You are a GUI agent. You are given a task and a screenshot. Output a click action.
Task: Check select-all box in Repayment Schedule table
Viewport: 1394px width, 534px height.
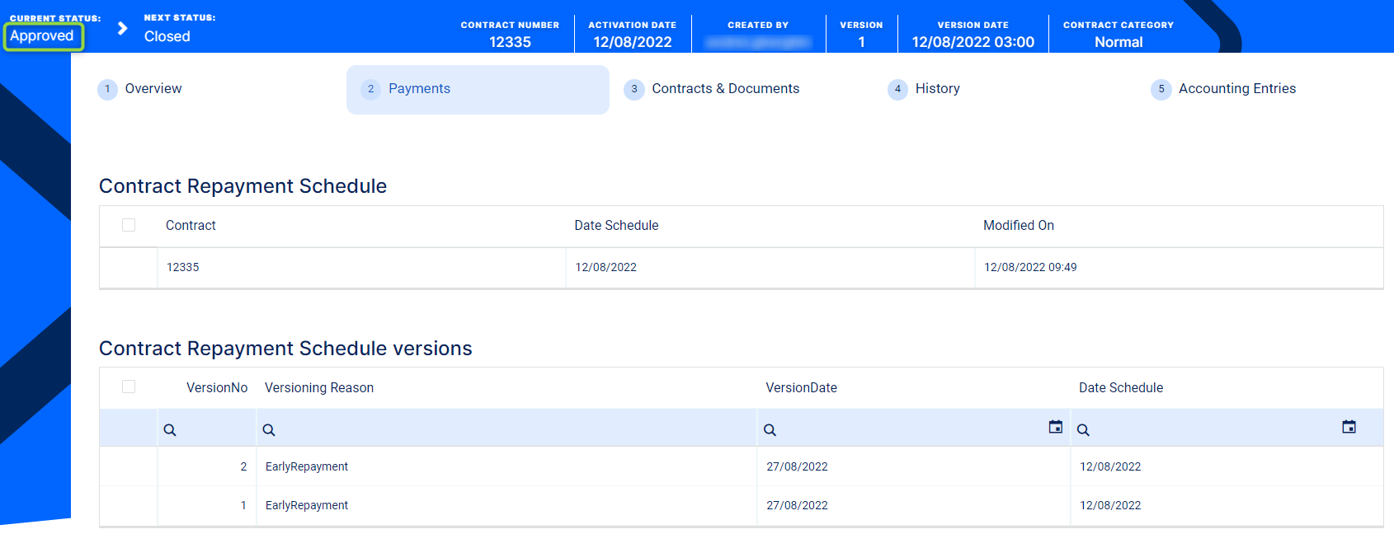(129, 225)
